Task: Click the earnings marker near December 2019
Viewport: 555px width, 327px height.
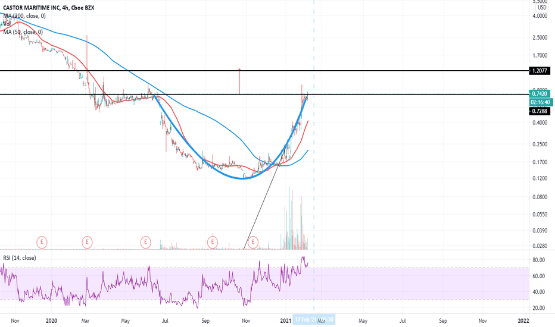Action: 42,243
